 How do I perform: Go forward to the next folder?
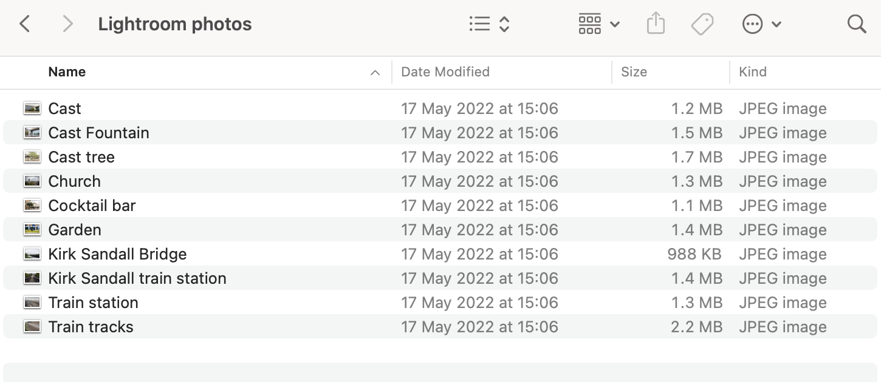tap(67, 24)
